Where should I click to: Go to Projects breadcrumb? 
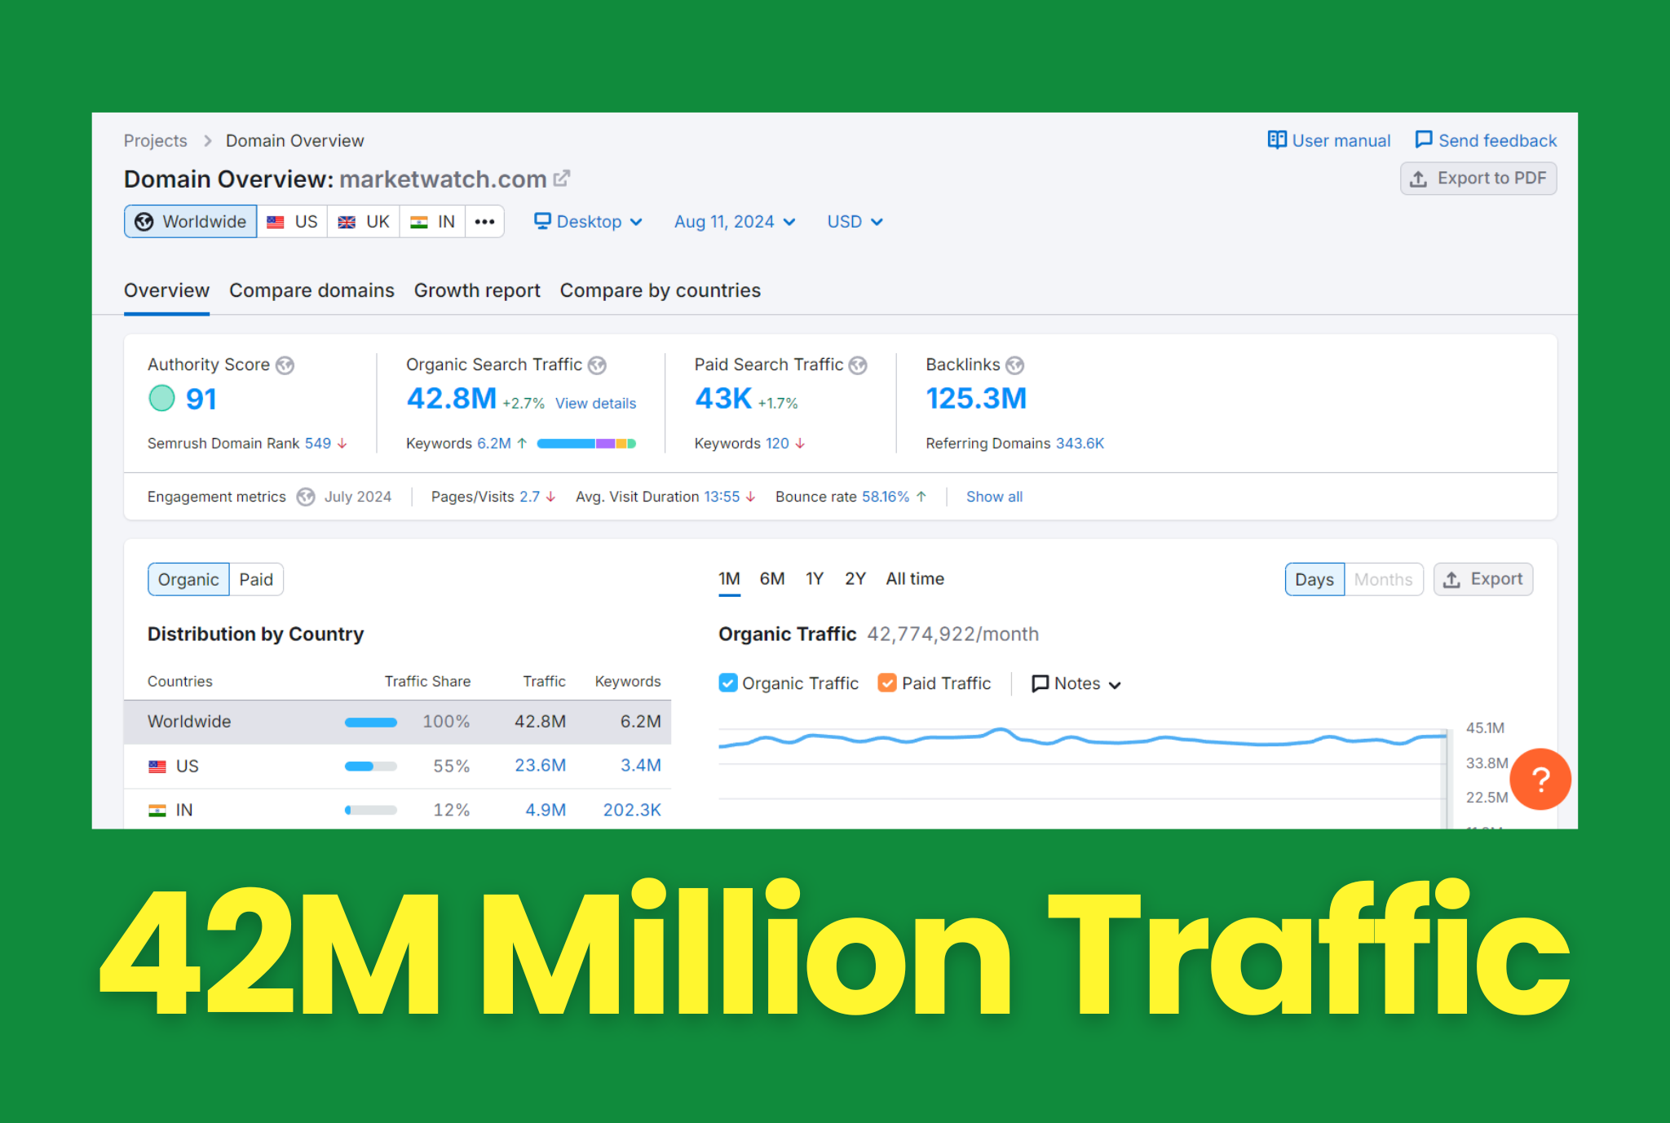click(155, 141)
